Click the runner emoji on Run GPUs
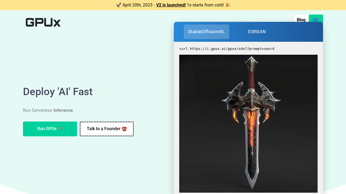The width and height of the screenshot is (346, 194). coord(60,129)
